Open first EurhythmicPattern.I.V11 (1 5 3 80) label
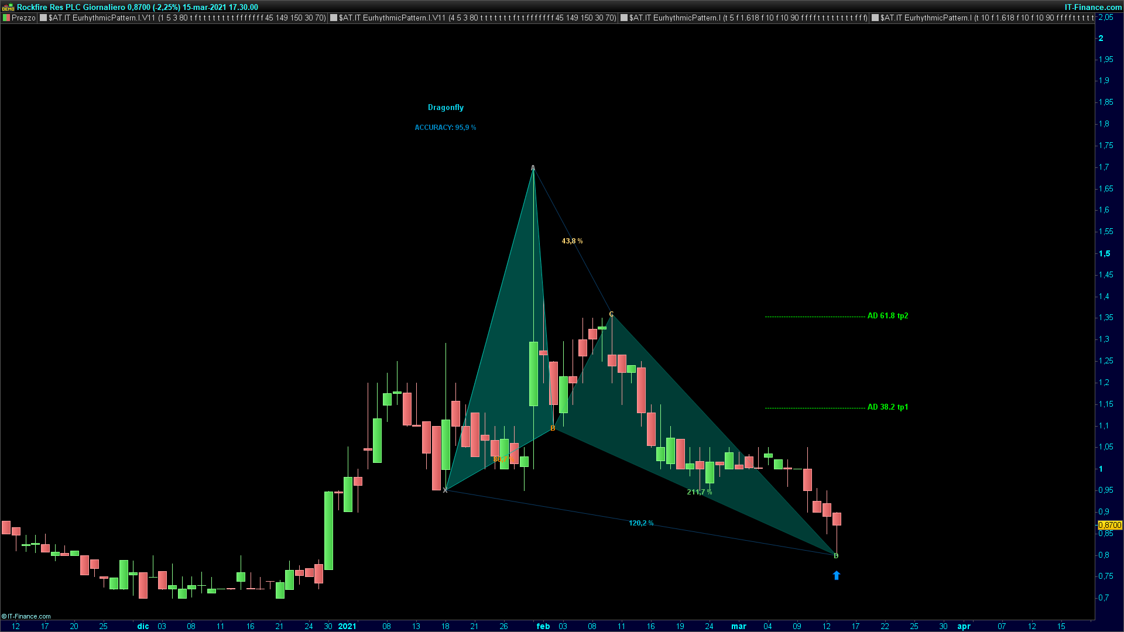Image resolution: width=1124 pixels, height=632 pixels. pyautogui.click(x=187, y=18)
